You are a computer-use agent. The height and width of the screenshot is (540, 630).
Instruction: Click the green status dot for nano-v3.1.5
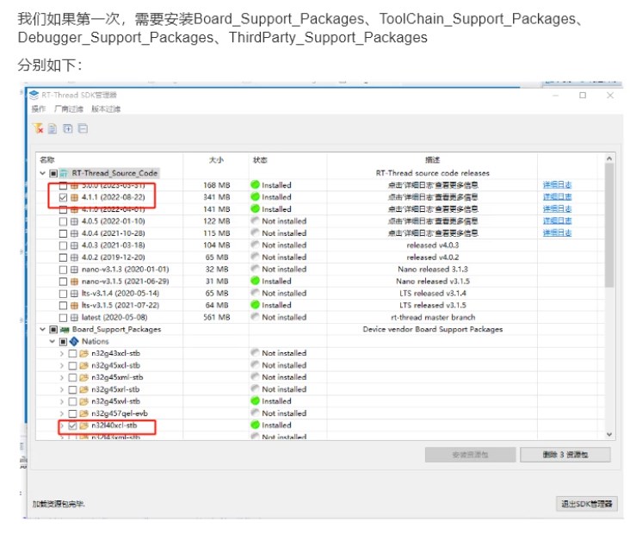click(255, 281)
